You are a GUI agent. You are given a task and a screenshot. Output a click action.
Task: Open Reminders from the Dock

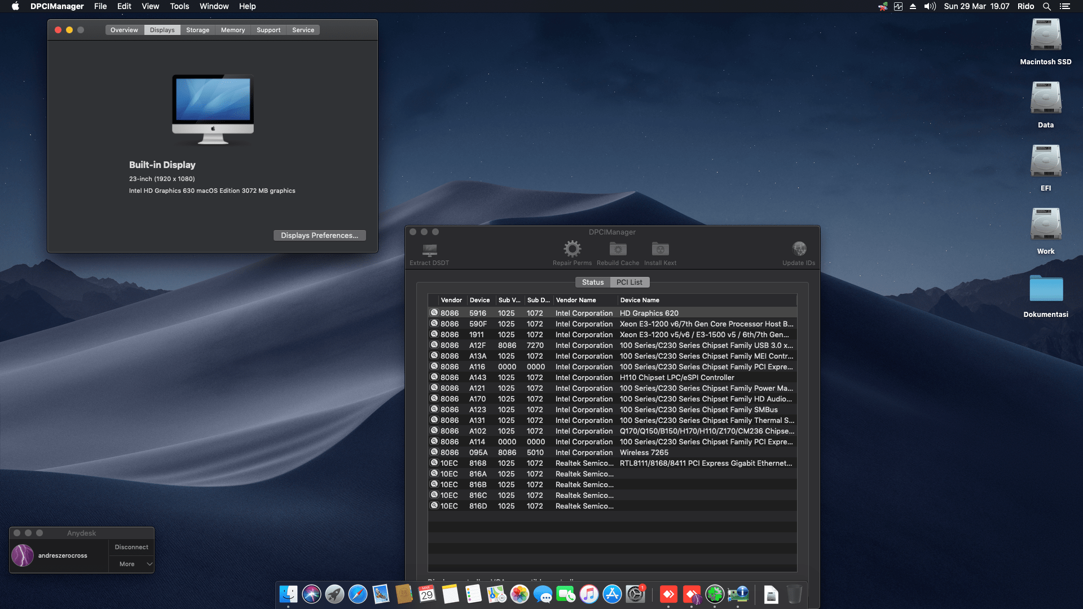coord(473,594)
